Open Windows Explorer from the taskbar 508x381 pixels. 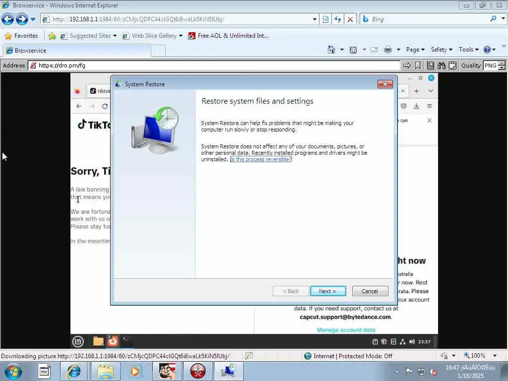click(105, 371)
